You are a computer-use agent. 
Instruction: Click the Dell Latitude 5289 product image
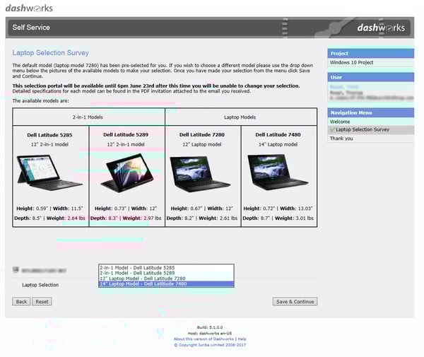click(x=127, y=173)
